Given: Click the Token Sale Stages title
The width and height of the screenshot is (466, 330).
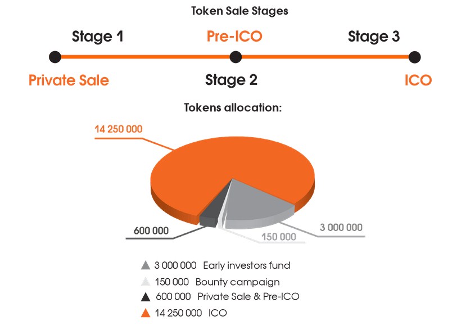Looking at the screenshot, I should tap(231, 11).
